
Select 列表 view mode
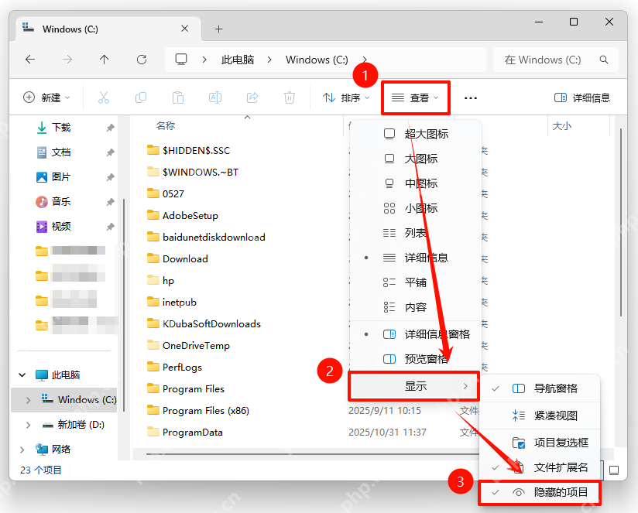[x=416, y=233]
